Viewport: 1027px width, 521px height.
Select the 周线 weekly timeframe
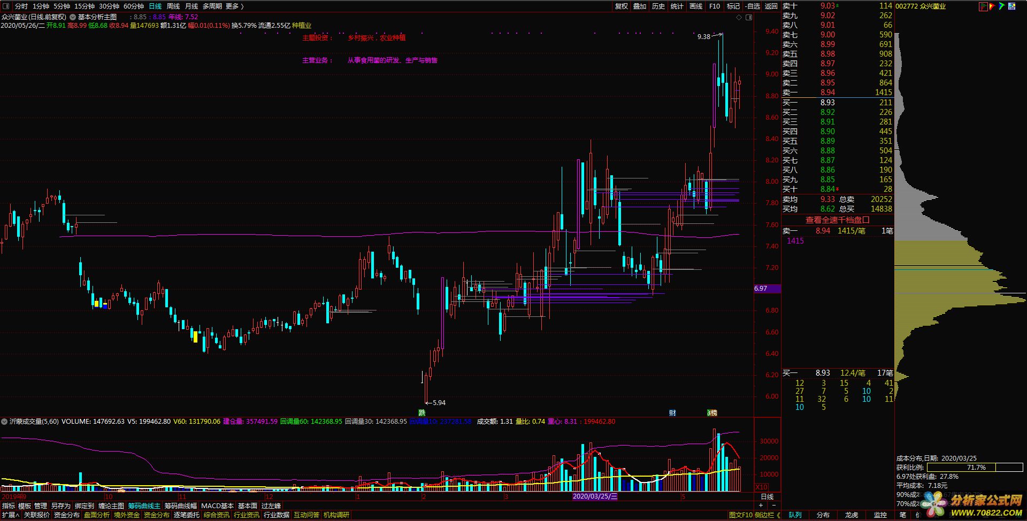pos(173,6)
